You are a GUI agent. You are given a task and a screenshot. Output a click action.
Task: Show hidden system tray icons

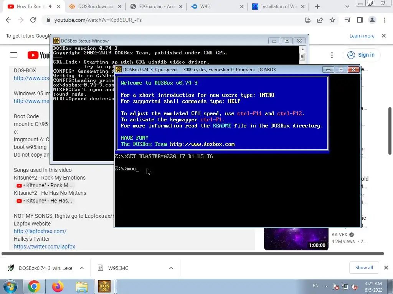(x=326, y=287)
